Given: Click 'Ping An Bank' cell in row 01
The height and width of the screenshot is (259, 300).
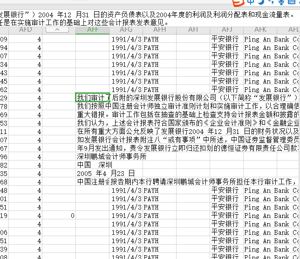Looking at the screenshot, I should click(x=271, y=199).
